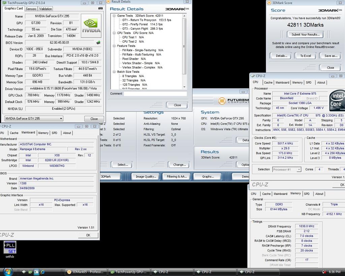Screen dimensions: 345x276
Task: Click the Intel Core i7 logo in CPU-Z
Action: [x=337, y=100]
